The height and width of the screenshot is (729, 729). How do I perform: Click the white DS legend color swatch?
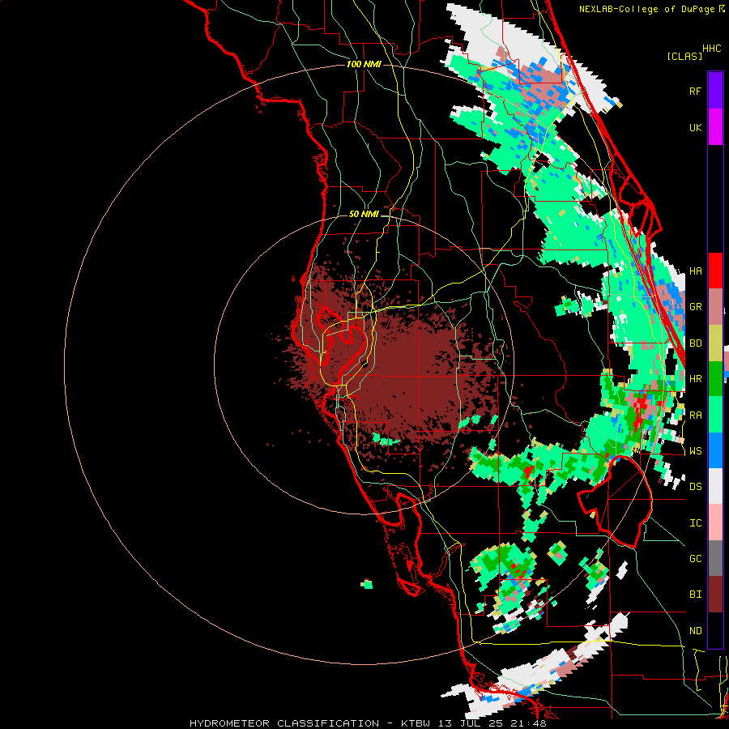tap(715, 486)
